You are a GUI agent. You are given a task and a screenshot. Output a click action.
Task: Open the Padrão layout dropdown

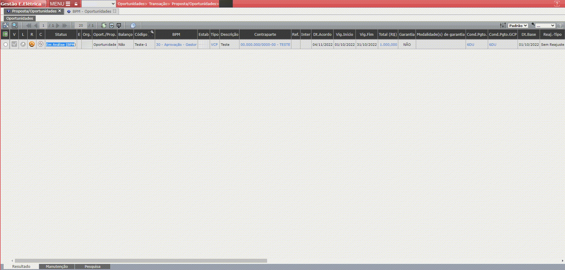[518, 26]
